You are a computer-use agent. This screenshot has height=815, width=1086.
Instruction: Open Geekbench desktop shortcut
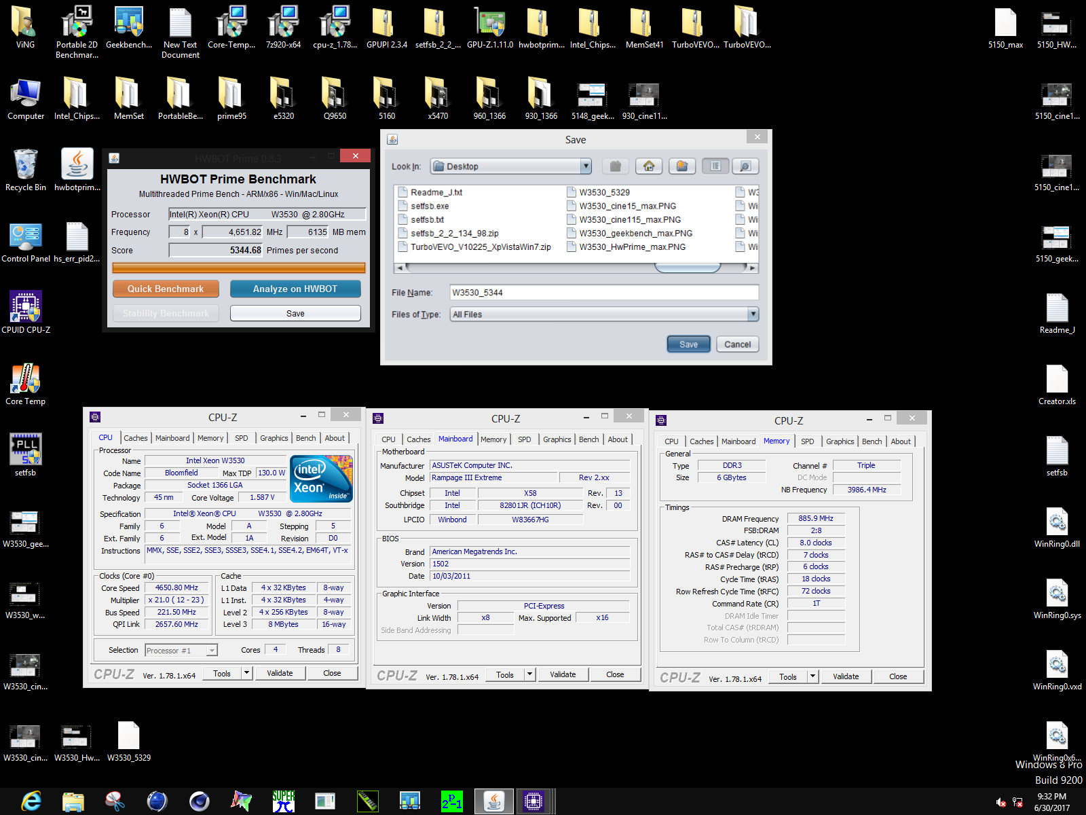(x=129, y=27)
